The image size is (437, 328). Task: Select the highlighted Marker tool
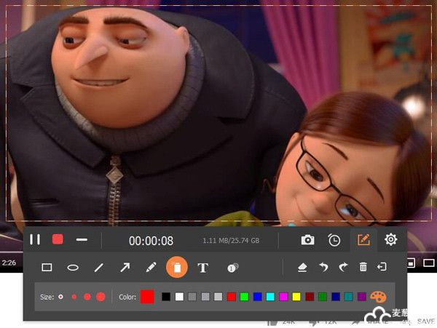(x=177, y=268)
